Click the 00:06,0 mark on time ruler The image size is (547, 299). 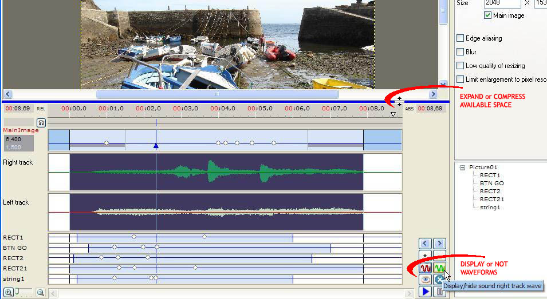pos(297,109)
